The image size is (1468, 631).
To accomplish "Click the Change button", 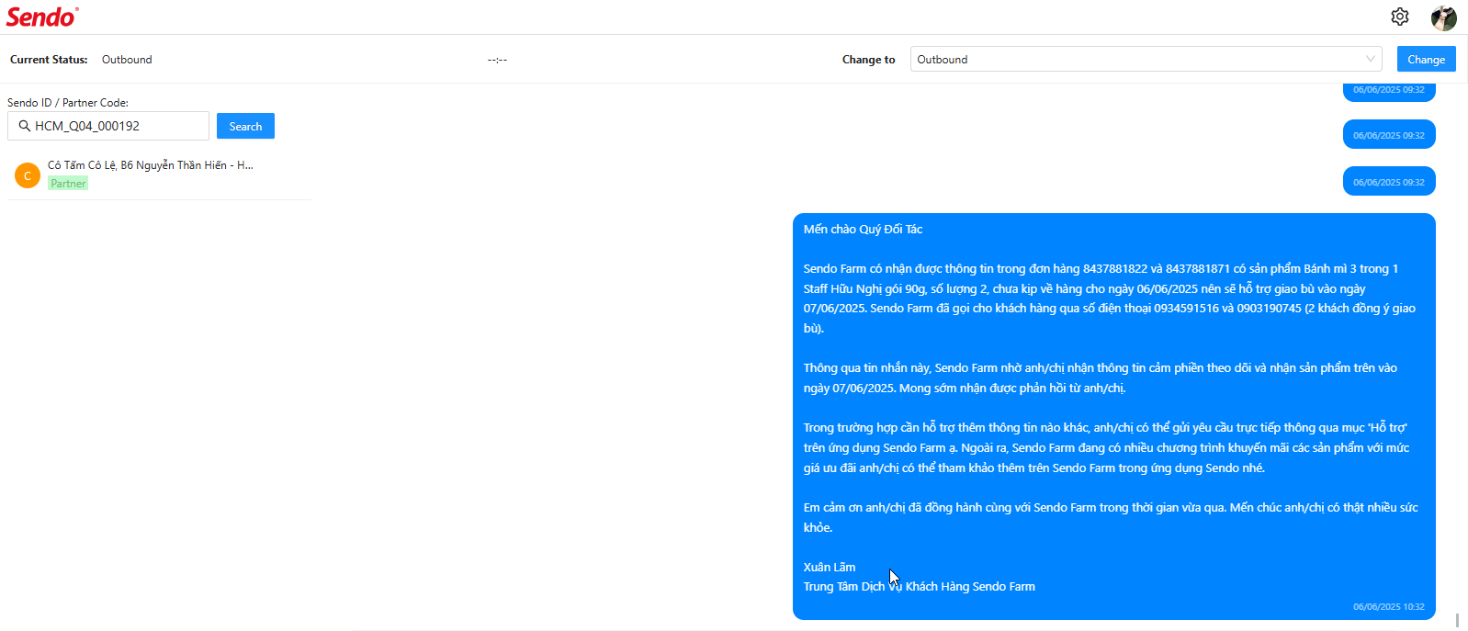I will [1426, 59].
